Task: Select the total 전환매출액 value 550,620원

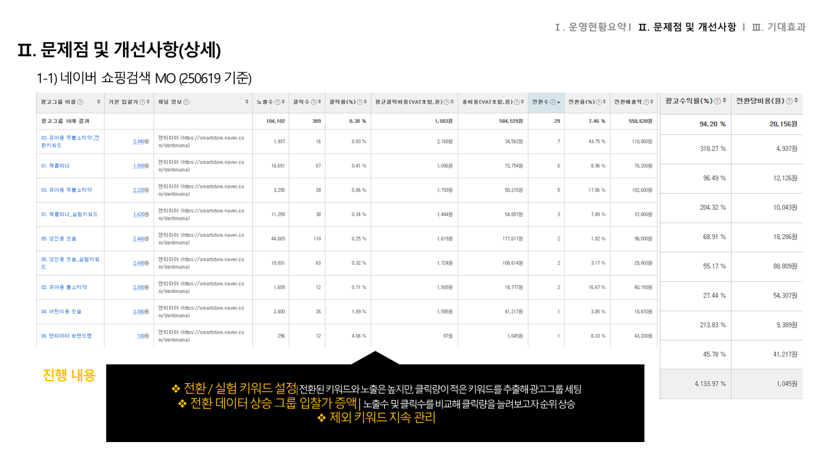Action: point(641,120)
